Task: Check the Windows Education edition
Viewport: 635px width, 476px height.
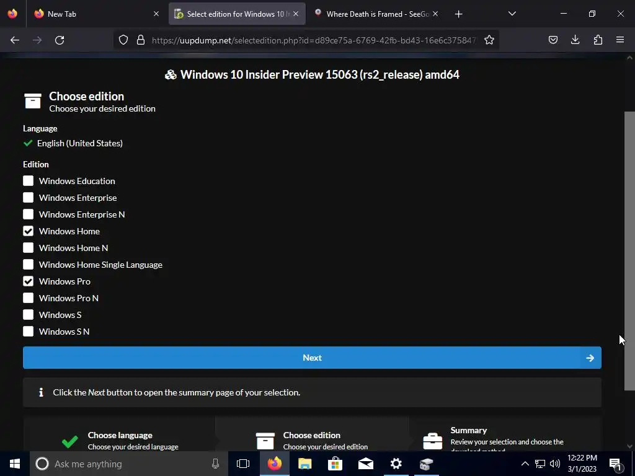Action: point(28,181)
